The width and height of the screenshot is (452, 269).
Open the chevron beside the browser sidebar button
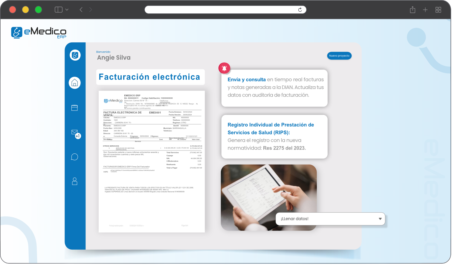pos(67,10)
